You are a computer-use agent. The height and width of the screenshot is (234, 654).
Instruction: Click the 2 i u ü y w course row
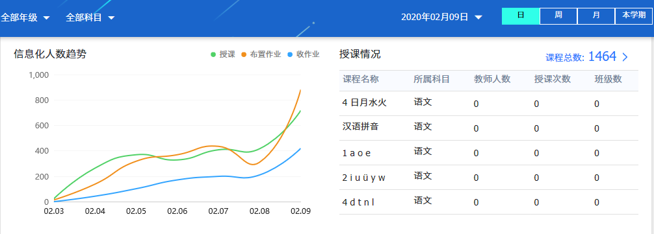click(x=488, y=178)
